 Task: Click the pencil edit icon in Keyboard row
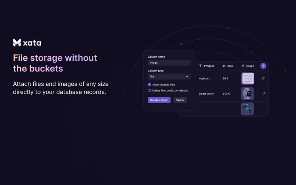[263, 78]
